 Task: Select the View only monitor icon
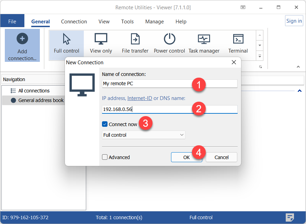[101, 39]
